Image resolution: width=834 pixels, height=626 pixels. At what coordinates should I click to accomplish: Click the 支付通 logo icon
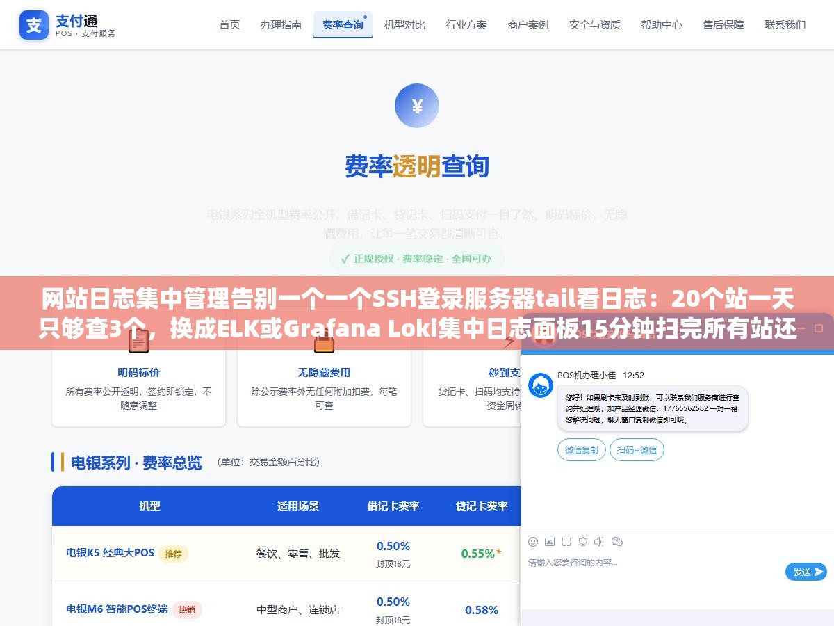click(x=34, y=25)
